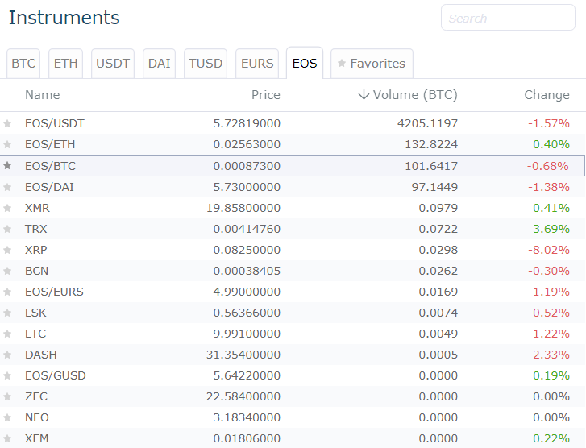Click the star beside LSK
586x448 pixels.
click(x=7, y=313)
